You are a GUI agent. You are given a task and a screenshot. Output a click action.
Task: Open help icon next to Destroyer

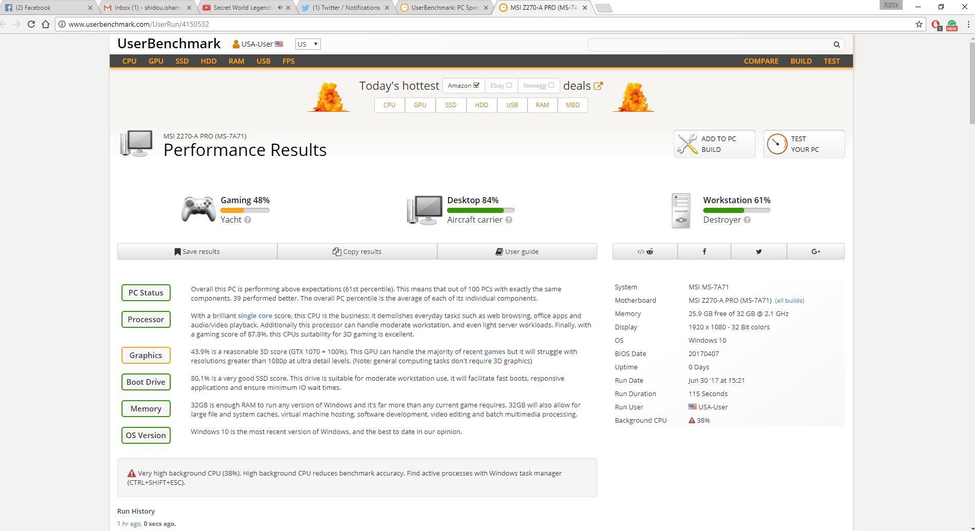(x=747, y=220)
